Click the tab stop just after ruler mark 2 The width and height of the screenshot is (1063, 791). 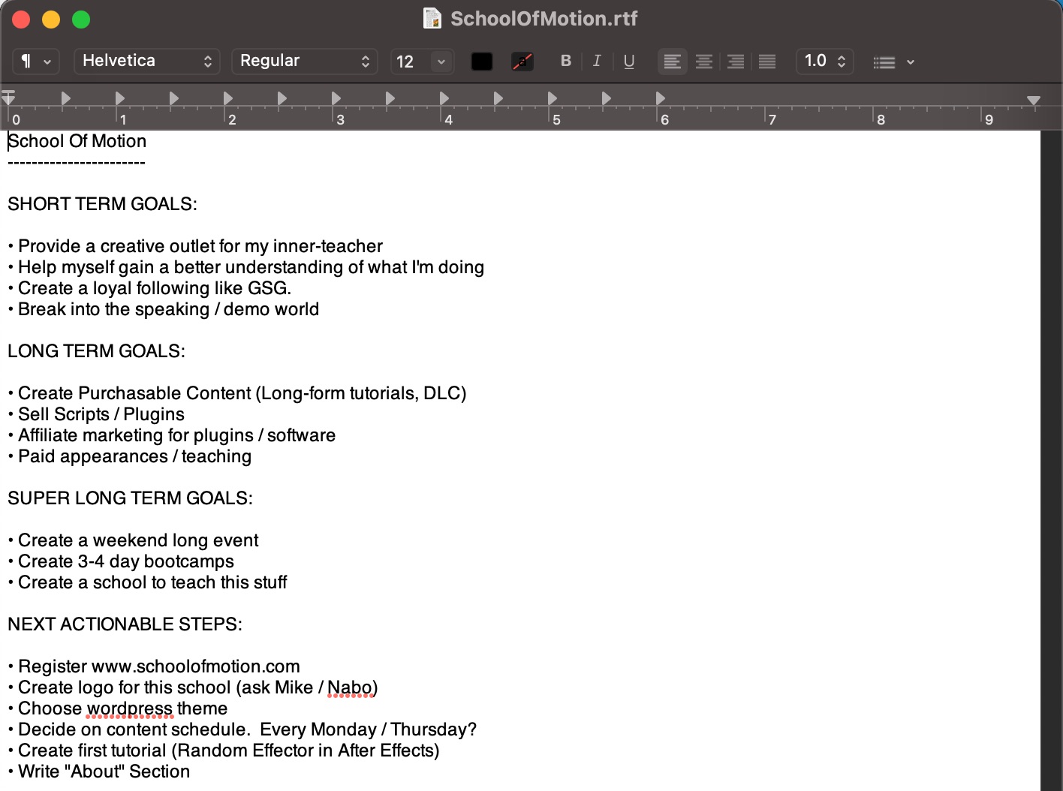pyautogui.click(x=227, y=98)
